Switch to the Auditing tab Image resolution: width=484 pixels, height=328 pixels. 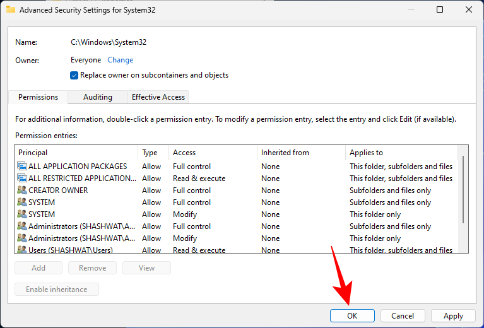pos(98,97)
